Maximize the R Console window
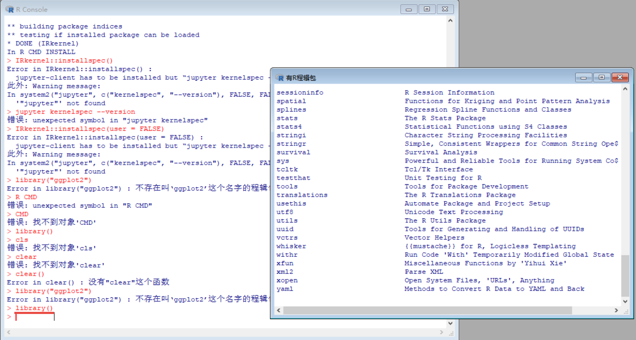 [x=426, y=9]
